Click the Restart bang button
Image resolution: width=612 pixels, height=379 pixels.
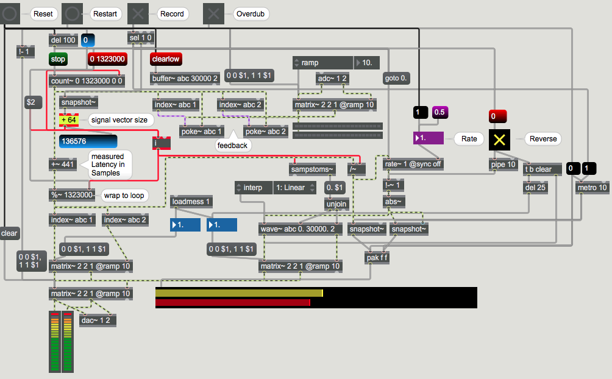[x=73, y=13]
